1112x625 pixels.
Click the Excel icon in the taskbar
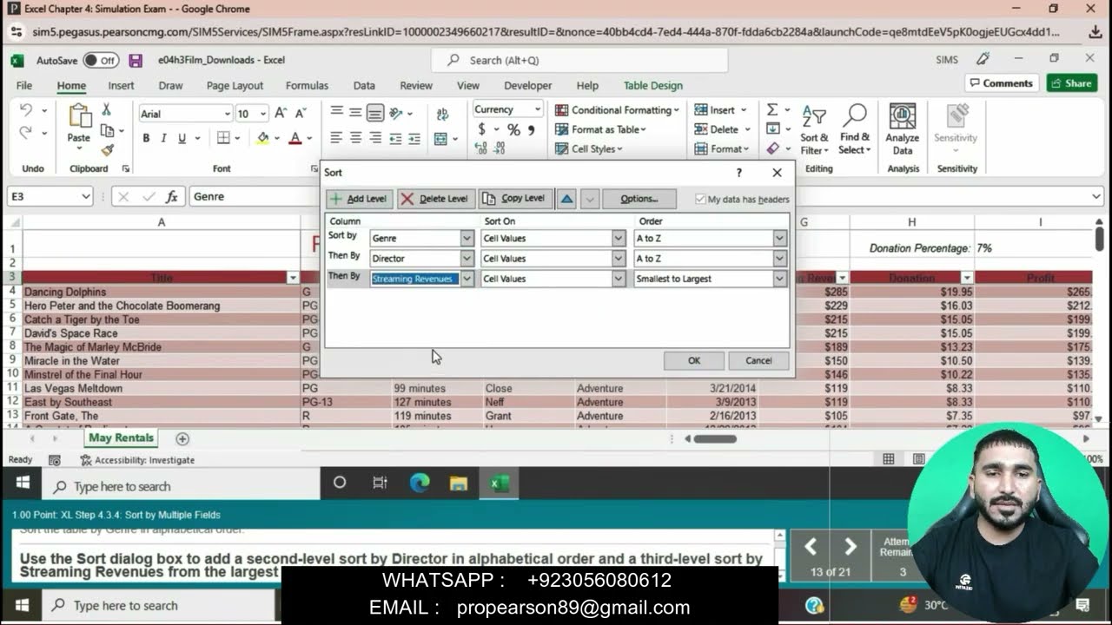(x=499, y=484)
